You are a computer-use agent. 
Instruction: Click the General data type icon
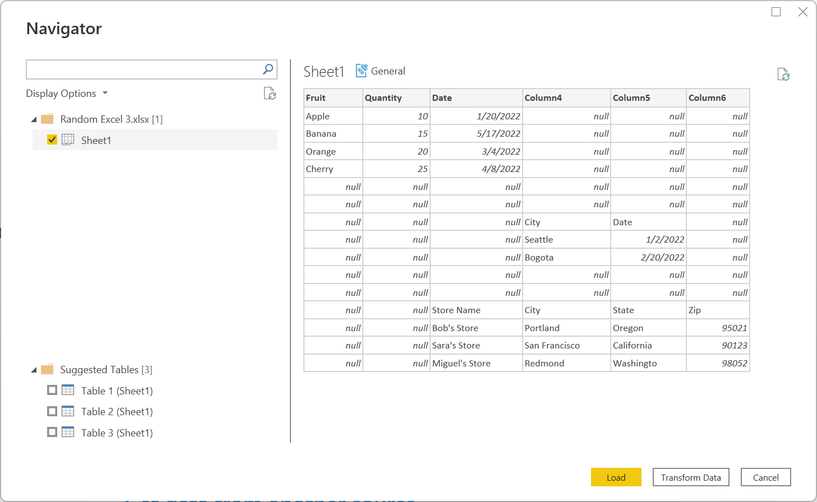(362, 71)
